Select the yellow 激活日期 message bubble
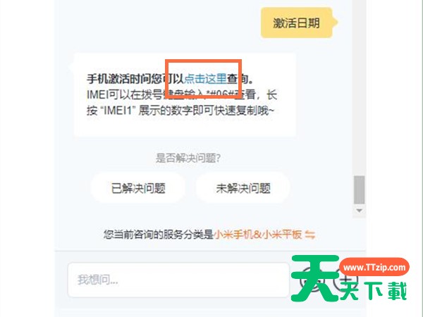Screen dimensions: 423x317 pyautogui.click(x=297, y=23)
